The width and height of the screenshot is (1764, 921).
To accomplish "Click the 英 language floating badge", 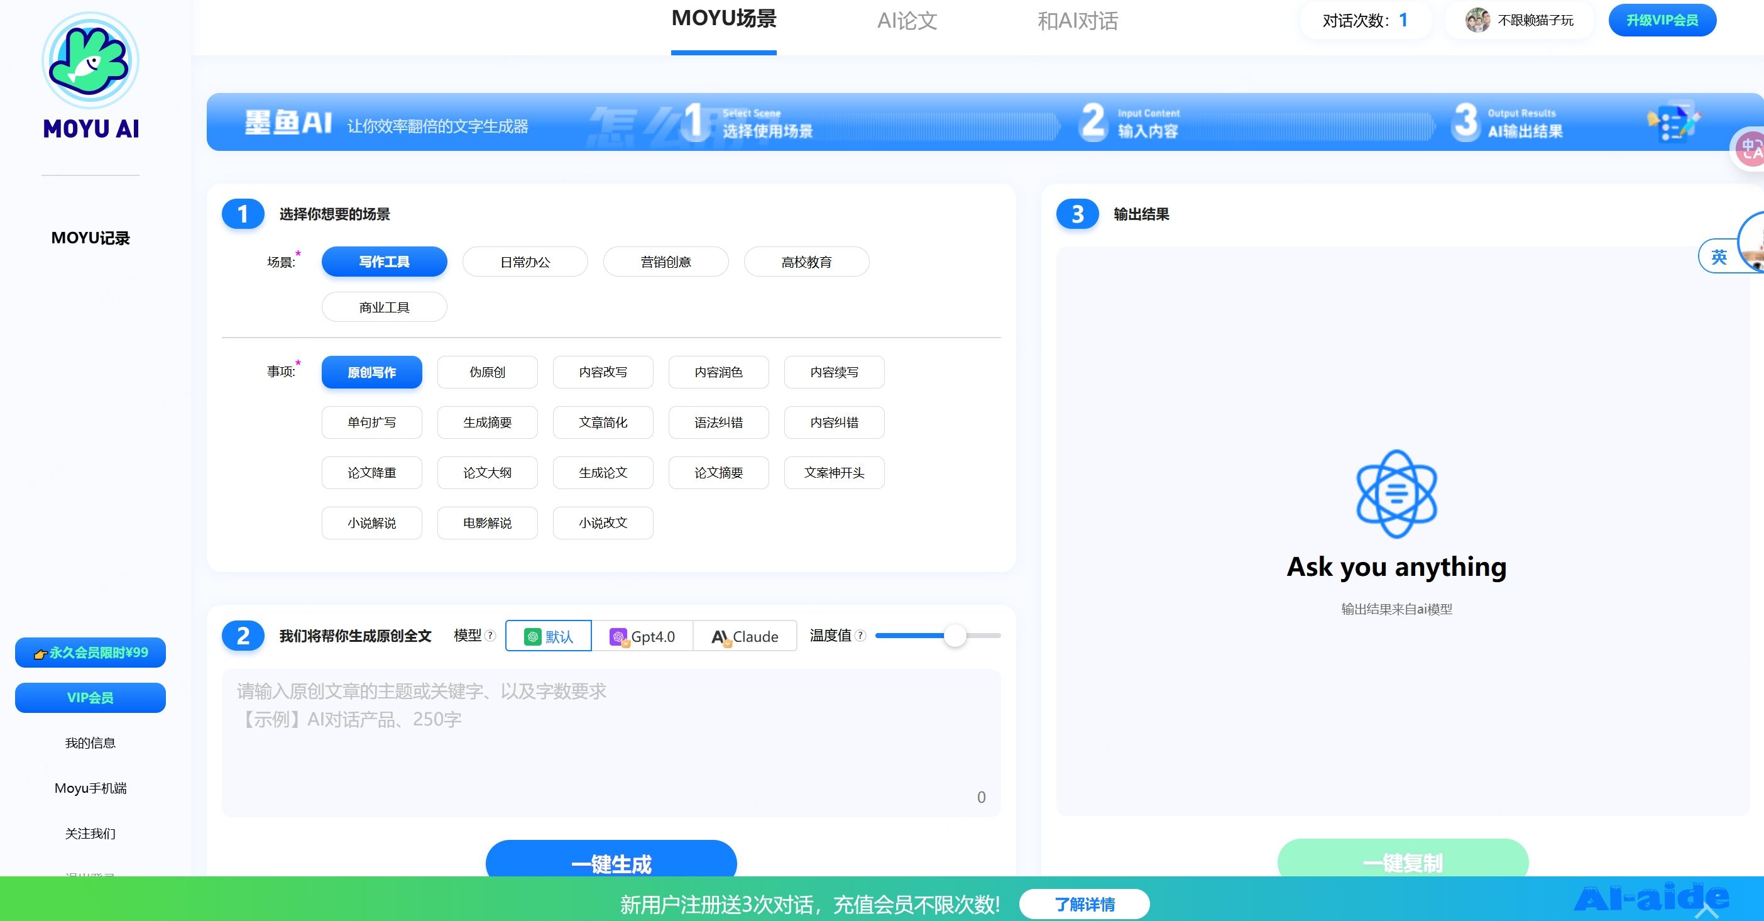I will 1718,257.
